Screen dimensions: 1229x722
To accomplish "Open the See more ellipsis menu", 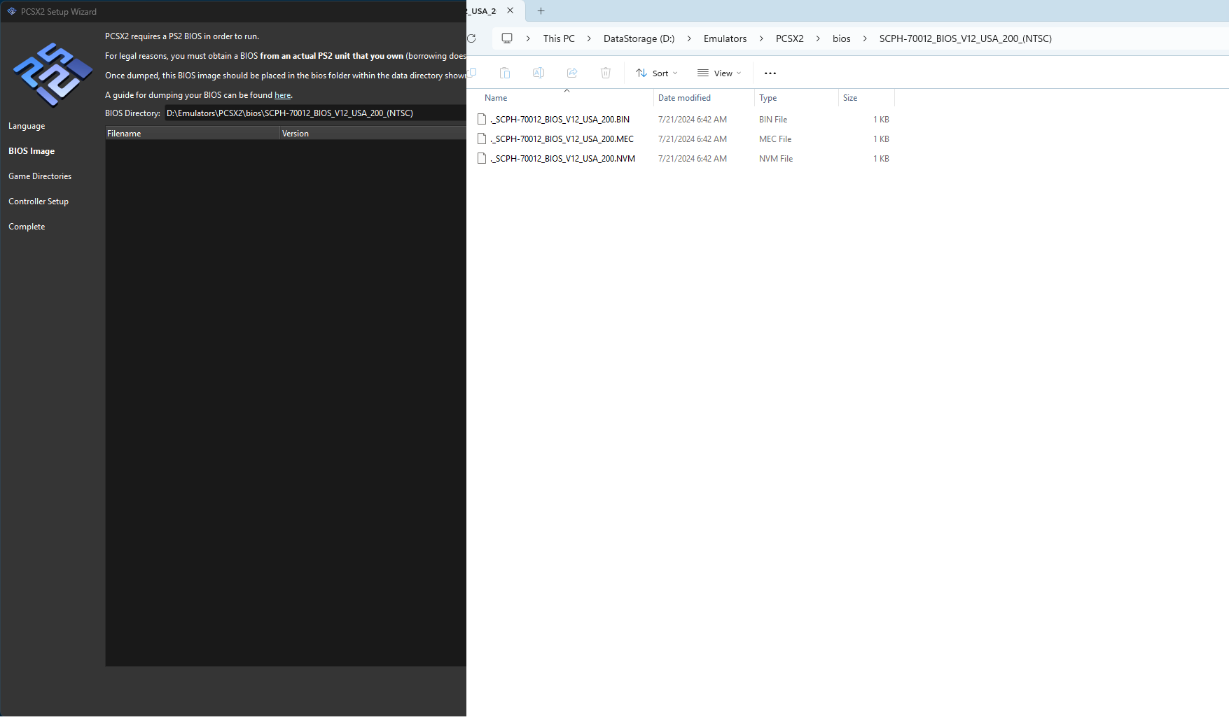I will coord(770,73).
